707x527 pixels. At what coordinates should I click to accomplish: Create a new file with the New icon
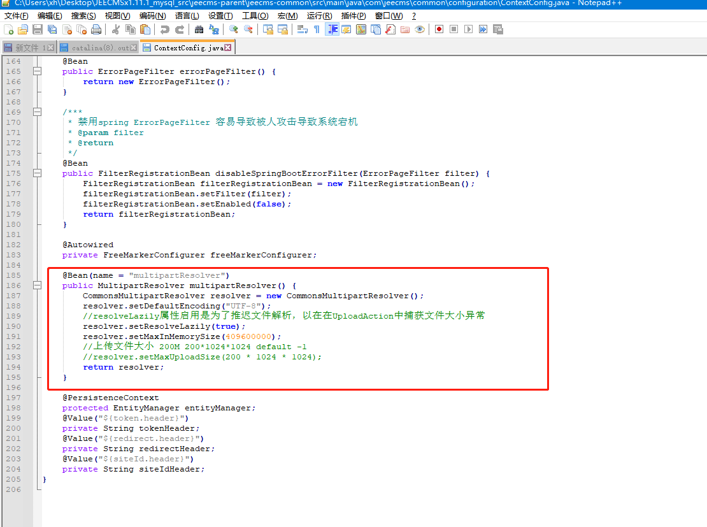[x=8, y=30]
